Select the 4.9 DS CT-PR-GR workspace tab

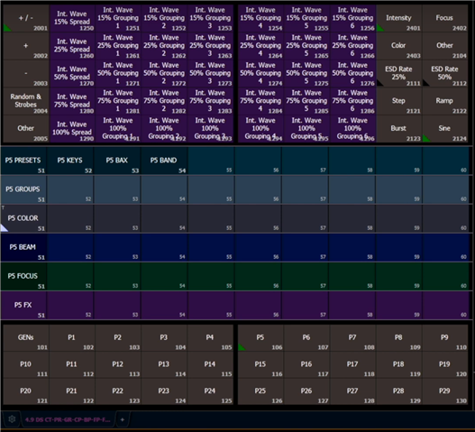[68, 419]
